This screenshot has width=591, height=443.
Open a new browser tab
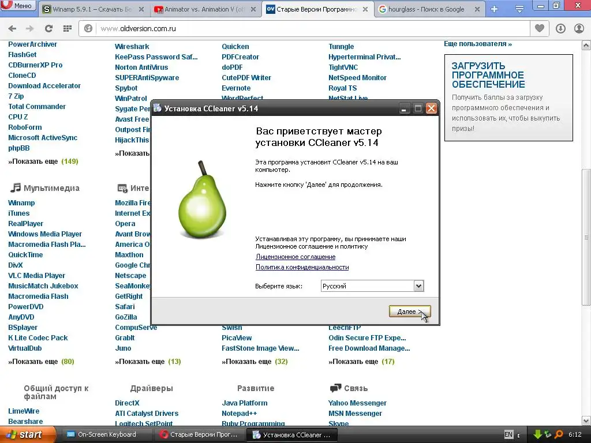[x=494, y=9]
